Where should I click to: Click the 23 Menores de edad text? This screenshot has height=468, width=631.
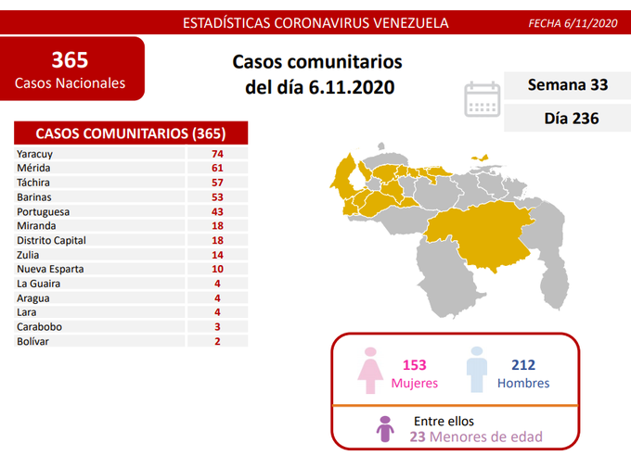[x=476, y=436]
